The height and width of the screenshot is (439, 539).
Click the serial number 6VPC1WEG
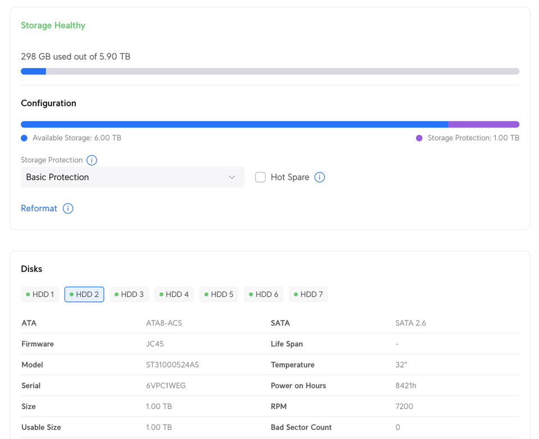click(x=166, y=386)
